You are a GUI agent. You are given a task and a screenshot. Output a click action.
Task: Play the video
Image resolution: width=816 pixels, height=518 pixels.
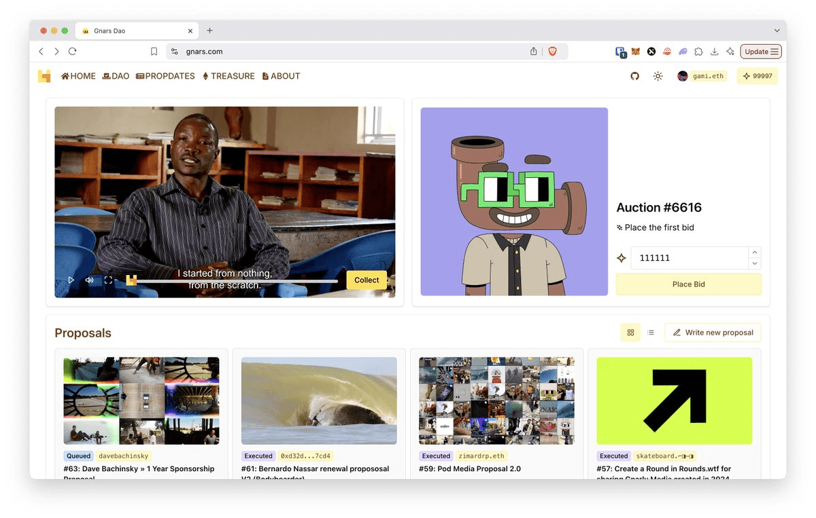(x=71, y=280)
